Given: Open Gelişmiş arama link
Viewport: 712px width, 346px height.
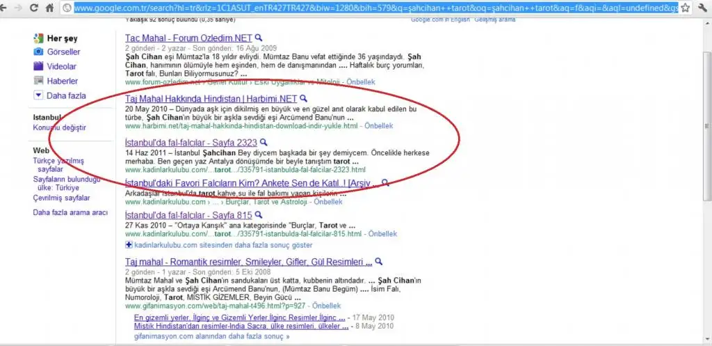Looking at the screenshot, I should click(495, 19).
